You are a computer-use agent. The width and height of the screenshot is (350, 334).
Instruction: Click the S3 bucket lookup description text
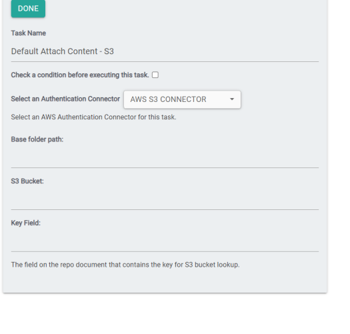click(125, 265)
